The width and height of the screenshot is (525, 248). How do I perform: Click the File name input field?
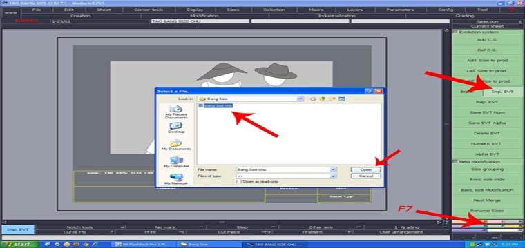coord(283,169)
